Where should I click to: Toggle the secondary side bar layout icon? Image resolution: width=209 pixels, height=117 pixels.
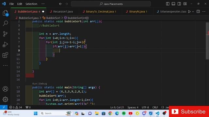click(179, 4)
